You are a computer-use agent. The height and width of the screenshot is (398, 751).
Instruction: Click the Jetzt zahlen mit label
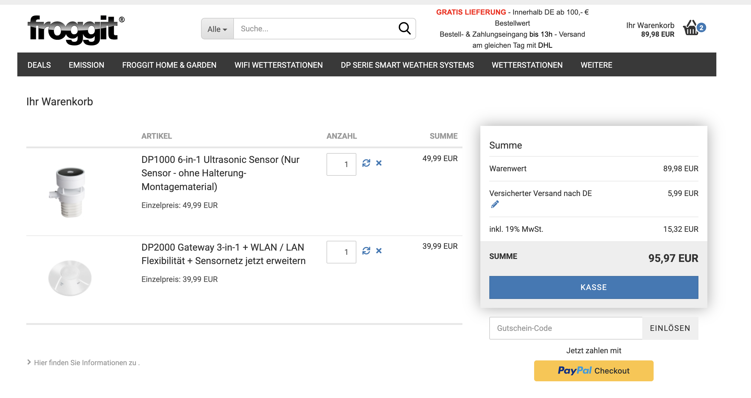pyautogui.click(x=594, y=351)
